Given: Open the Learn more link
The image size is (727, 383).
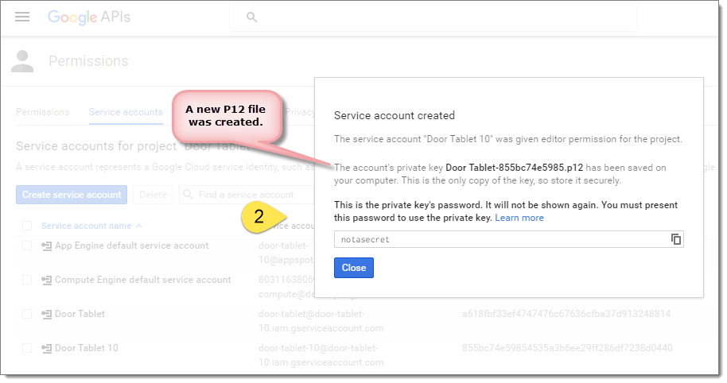Looking at the screenshot, I should pos(519,218).
